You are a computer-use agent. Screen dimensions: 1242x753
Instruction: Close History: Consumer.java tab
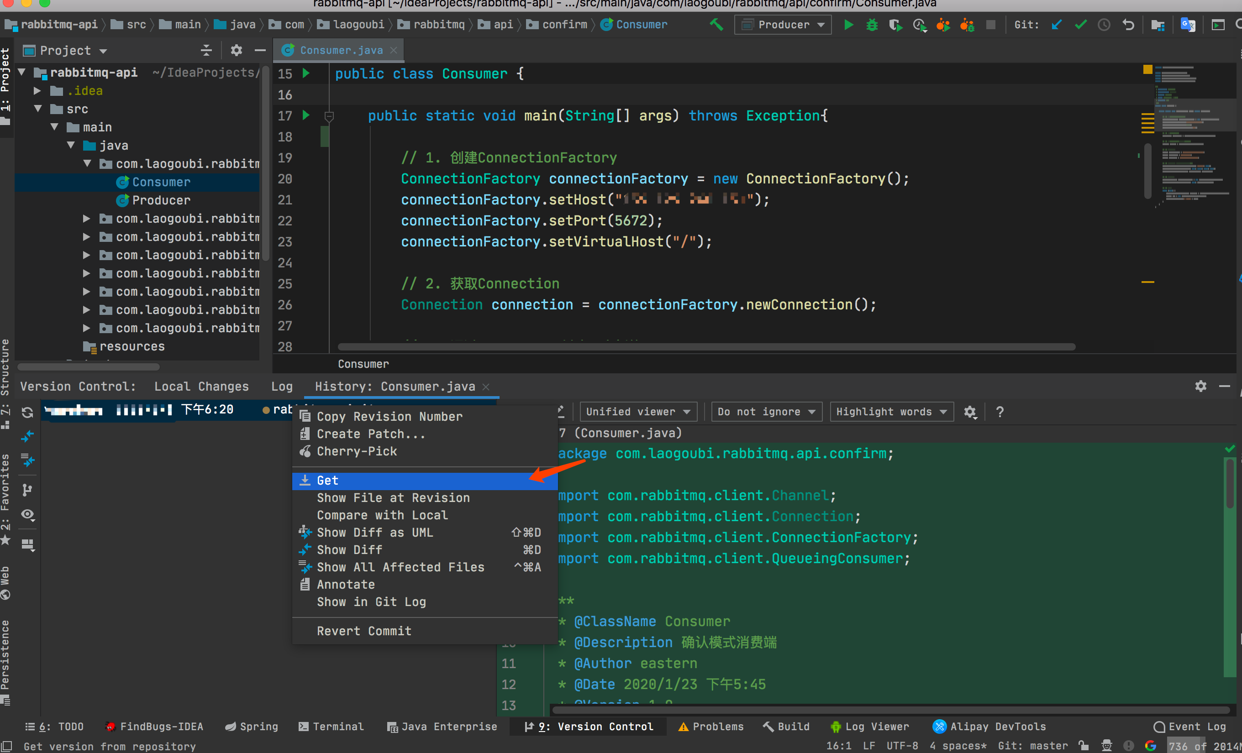(486, 387)
